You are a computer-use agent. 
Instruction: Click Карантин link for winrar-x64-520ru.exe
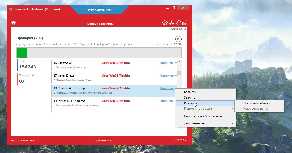click(167, 101)
